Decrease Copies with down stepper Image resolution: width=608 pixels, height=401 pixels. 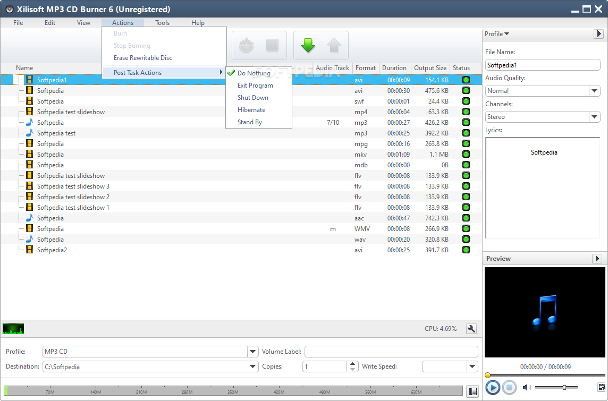click(352, 369)
